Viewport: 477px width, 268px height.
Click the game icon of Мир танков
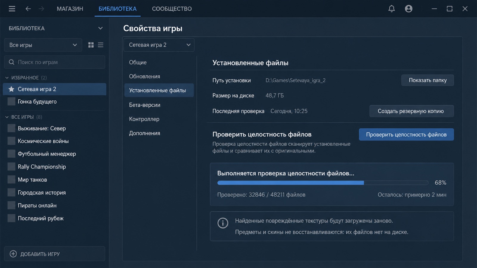(x=11, y=180)
